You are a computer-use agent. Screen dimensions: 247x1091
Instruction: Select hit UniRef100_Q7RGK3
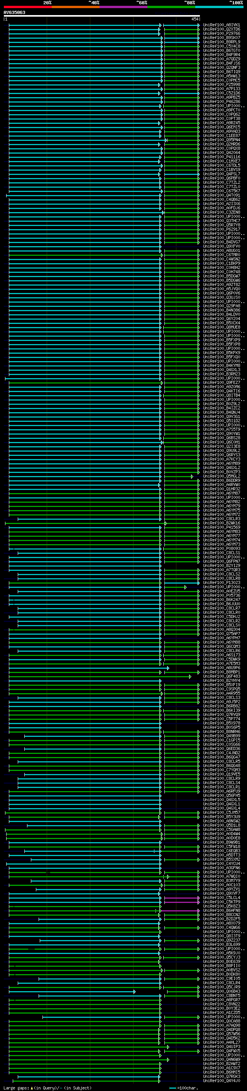221,1076
